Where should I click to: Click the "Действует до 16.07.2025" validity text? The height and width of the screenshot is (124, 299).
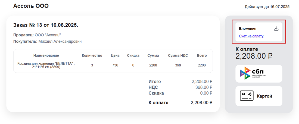coord(267,6)
